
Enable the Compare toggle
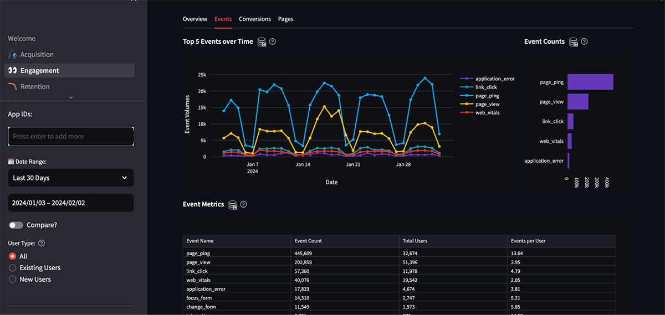coord(16,225)
